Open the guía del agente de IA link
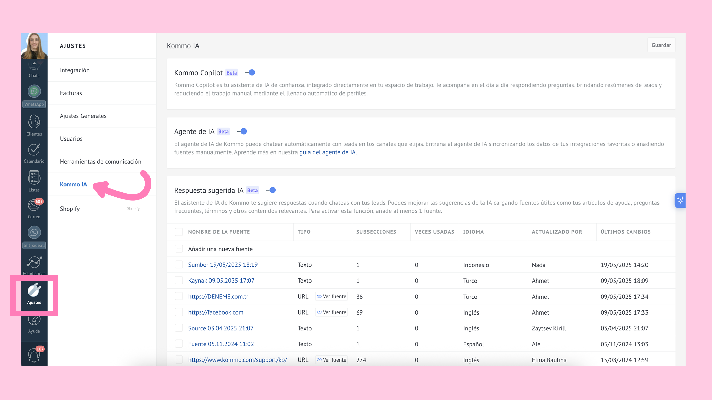This screenshot has width=712, height=400. 328,152
